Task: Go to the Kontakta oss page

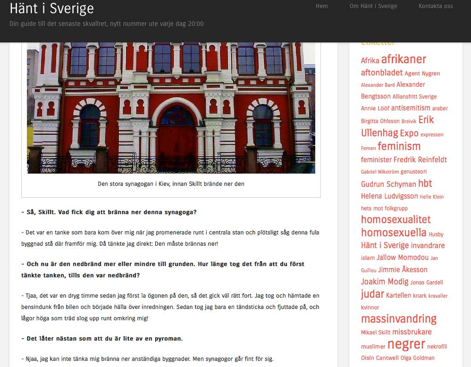Action: pos(435,6)
